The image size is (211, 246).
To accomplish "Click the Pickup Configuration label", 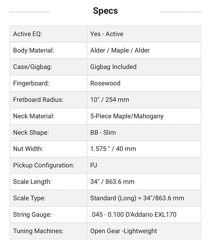I will (x=44, y=165).
